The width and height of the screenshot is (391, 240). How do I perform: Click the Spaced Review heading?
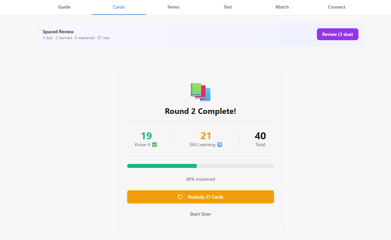point(58,32)
